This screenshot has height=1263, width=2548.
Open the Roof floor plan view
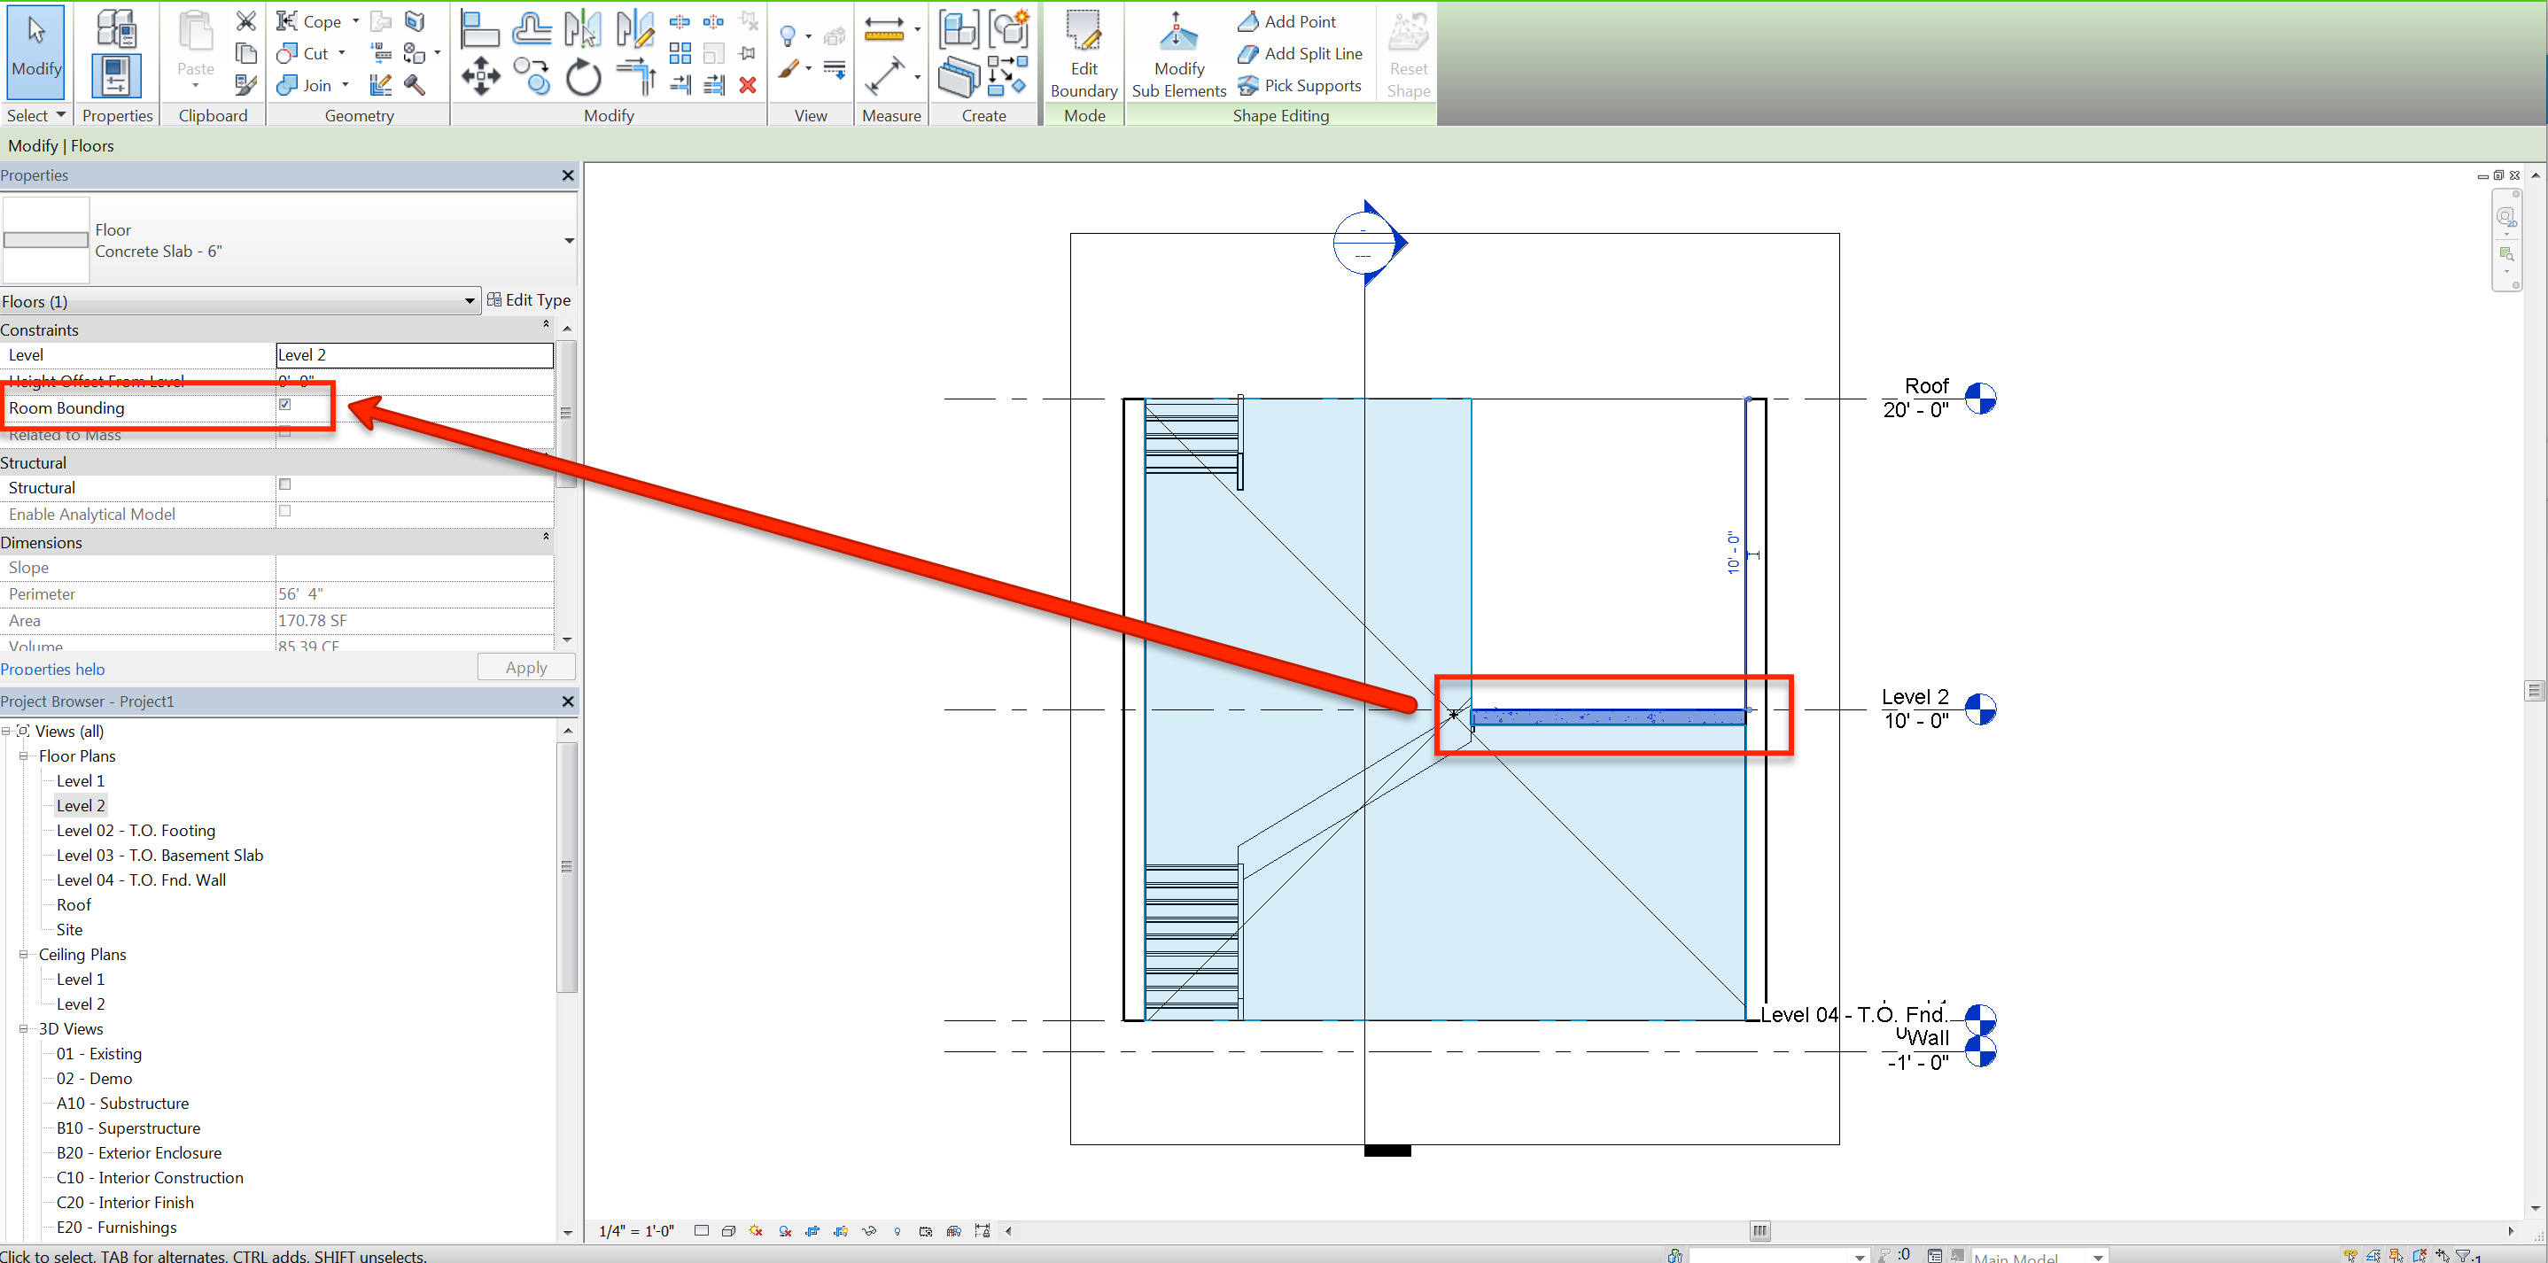click(74, 905)
